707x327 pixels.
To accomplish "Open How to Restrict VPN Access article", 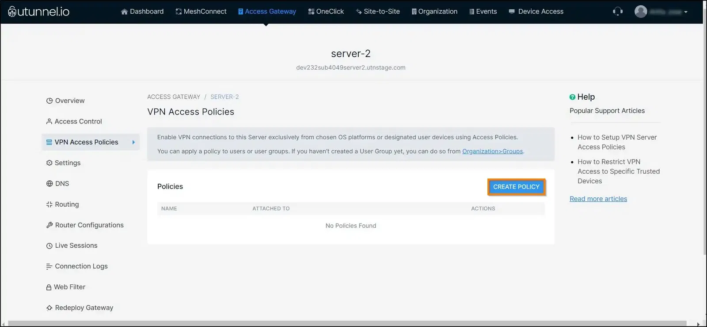I will click(x=619, y=171).
